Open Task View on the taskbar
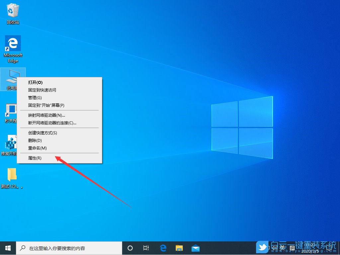This screenshot has height=255, width=340. pyautogui.click(x=146, y=247)
